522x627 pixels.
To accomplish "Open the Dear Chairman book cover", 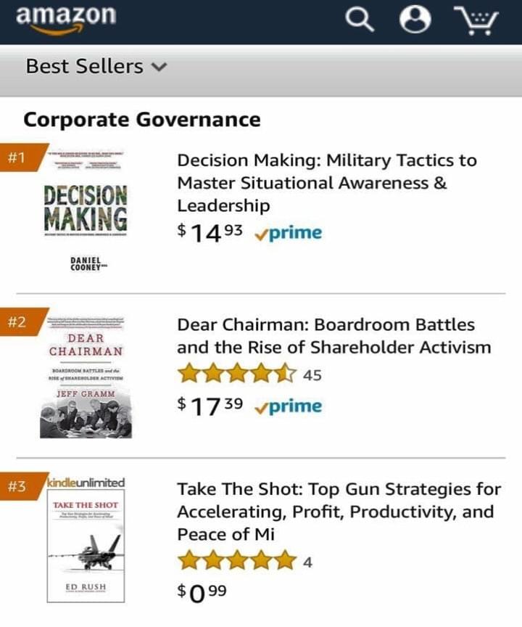I will coord(86,376).
